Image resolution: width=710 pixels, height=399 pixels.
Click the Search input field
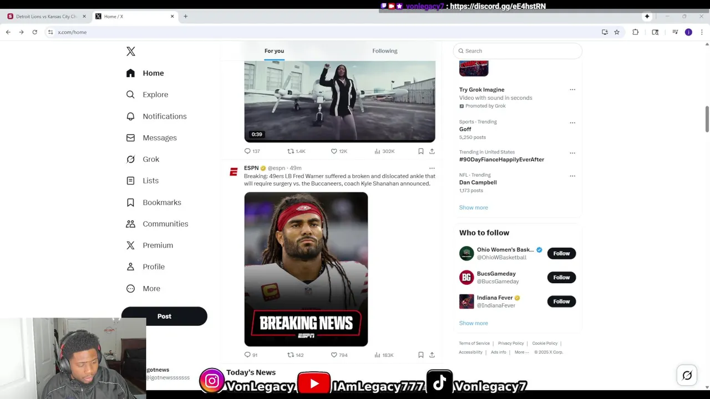point(518,51)
